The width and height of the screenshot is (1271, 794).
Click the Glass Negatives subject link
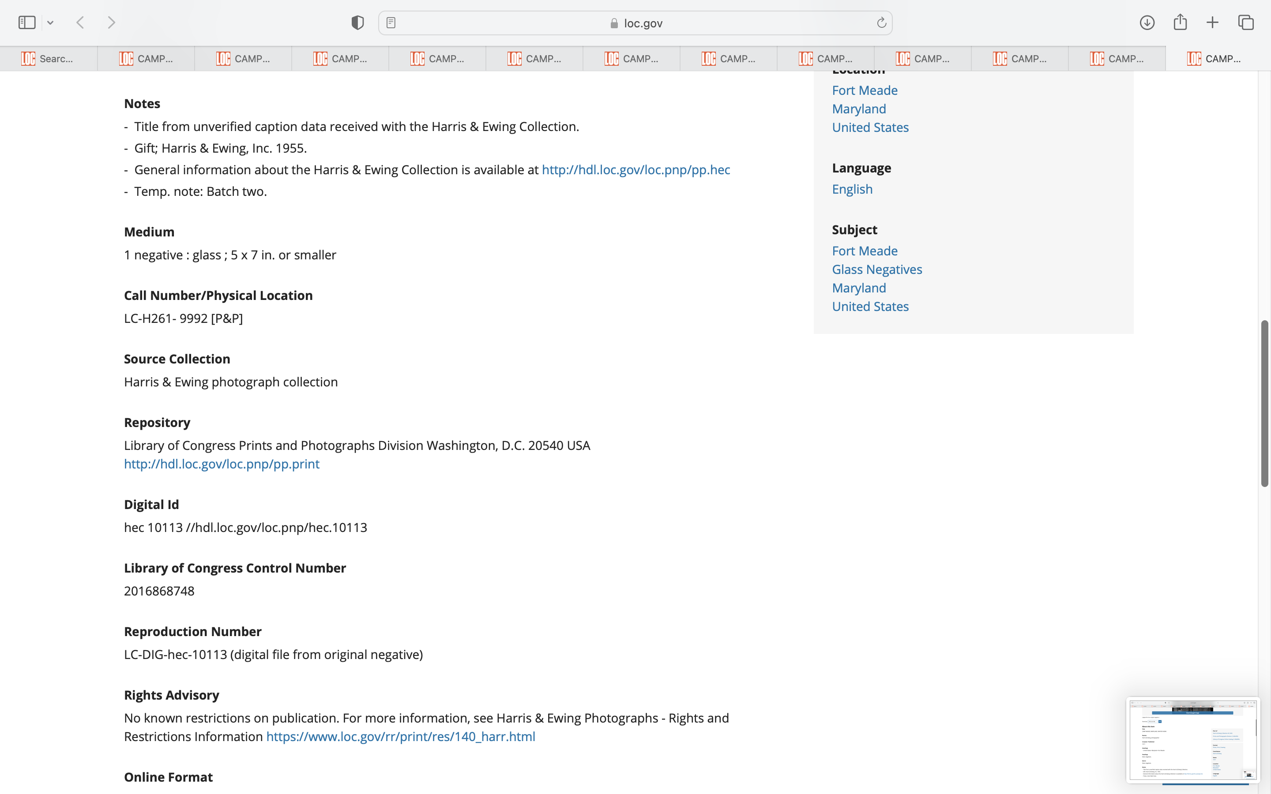coord(876,270)
